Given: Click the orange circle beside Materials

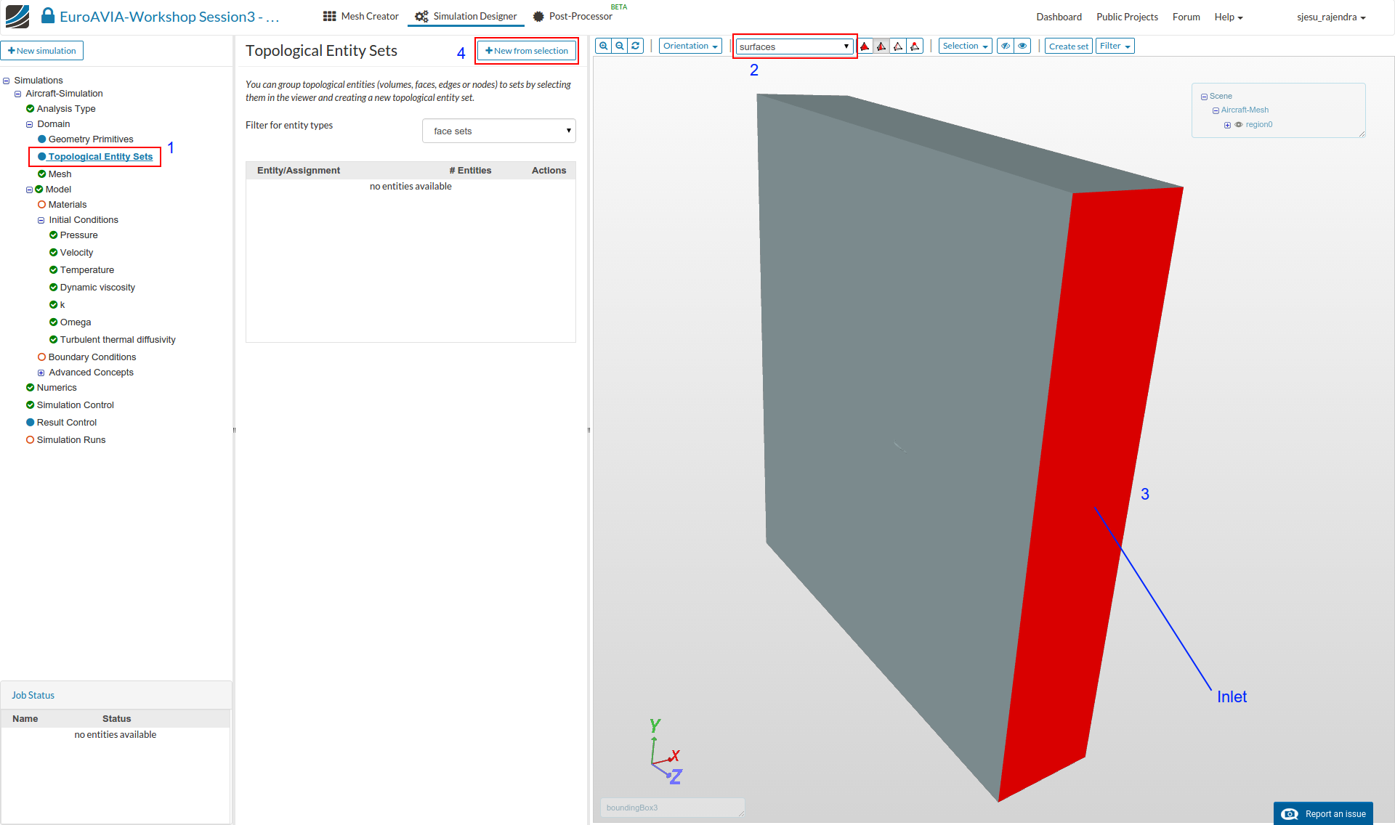Looking at the screenshot, I should 41,205.
